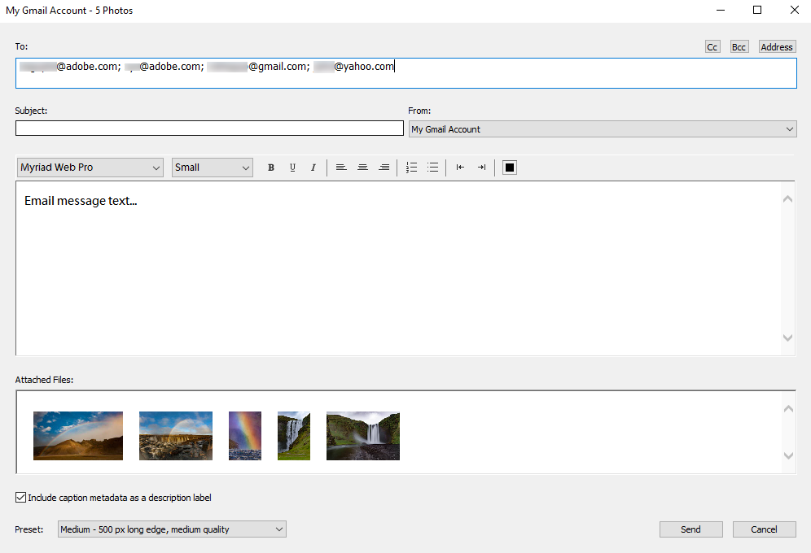The height and width of the screenshot is (553, 811).
Task: Left-align the email text
Action: tap(341, 168)
